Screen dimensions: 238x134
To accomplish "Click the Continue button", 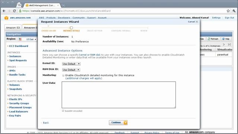I will point(118,122).
